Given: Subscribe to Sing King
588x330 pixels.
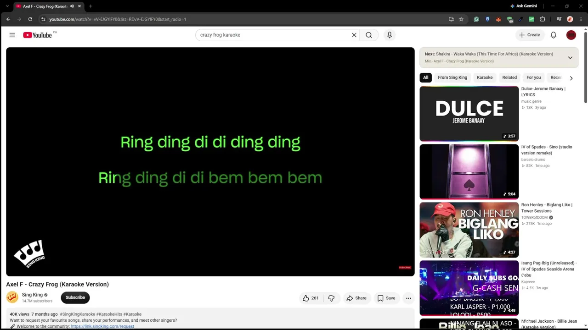Looking at the screenshot, I should (75, 297).
